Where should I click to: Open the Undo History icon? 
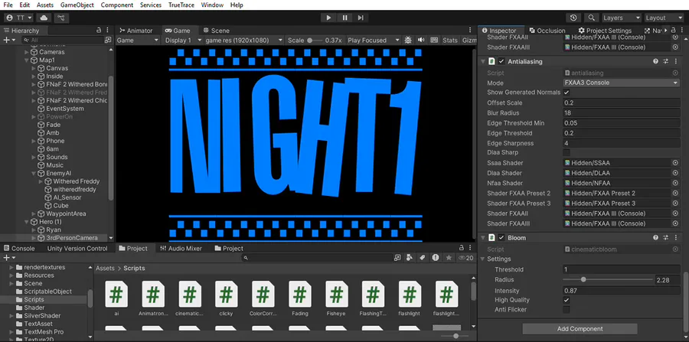pyautogui.click(x=573, y=18)
